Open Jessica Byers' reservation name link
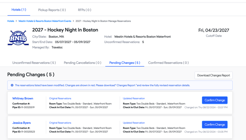 21,123
